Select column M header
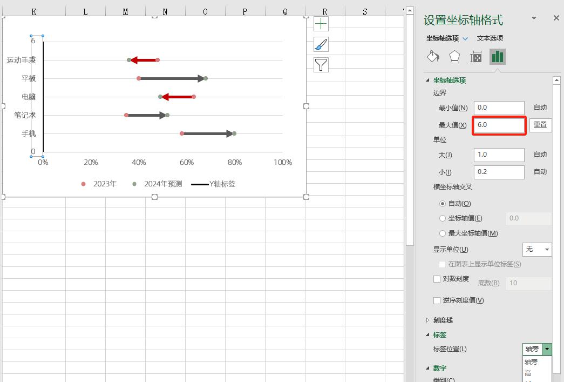The width and height of the screenshot is (564, 382). pos(126,11)
